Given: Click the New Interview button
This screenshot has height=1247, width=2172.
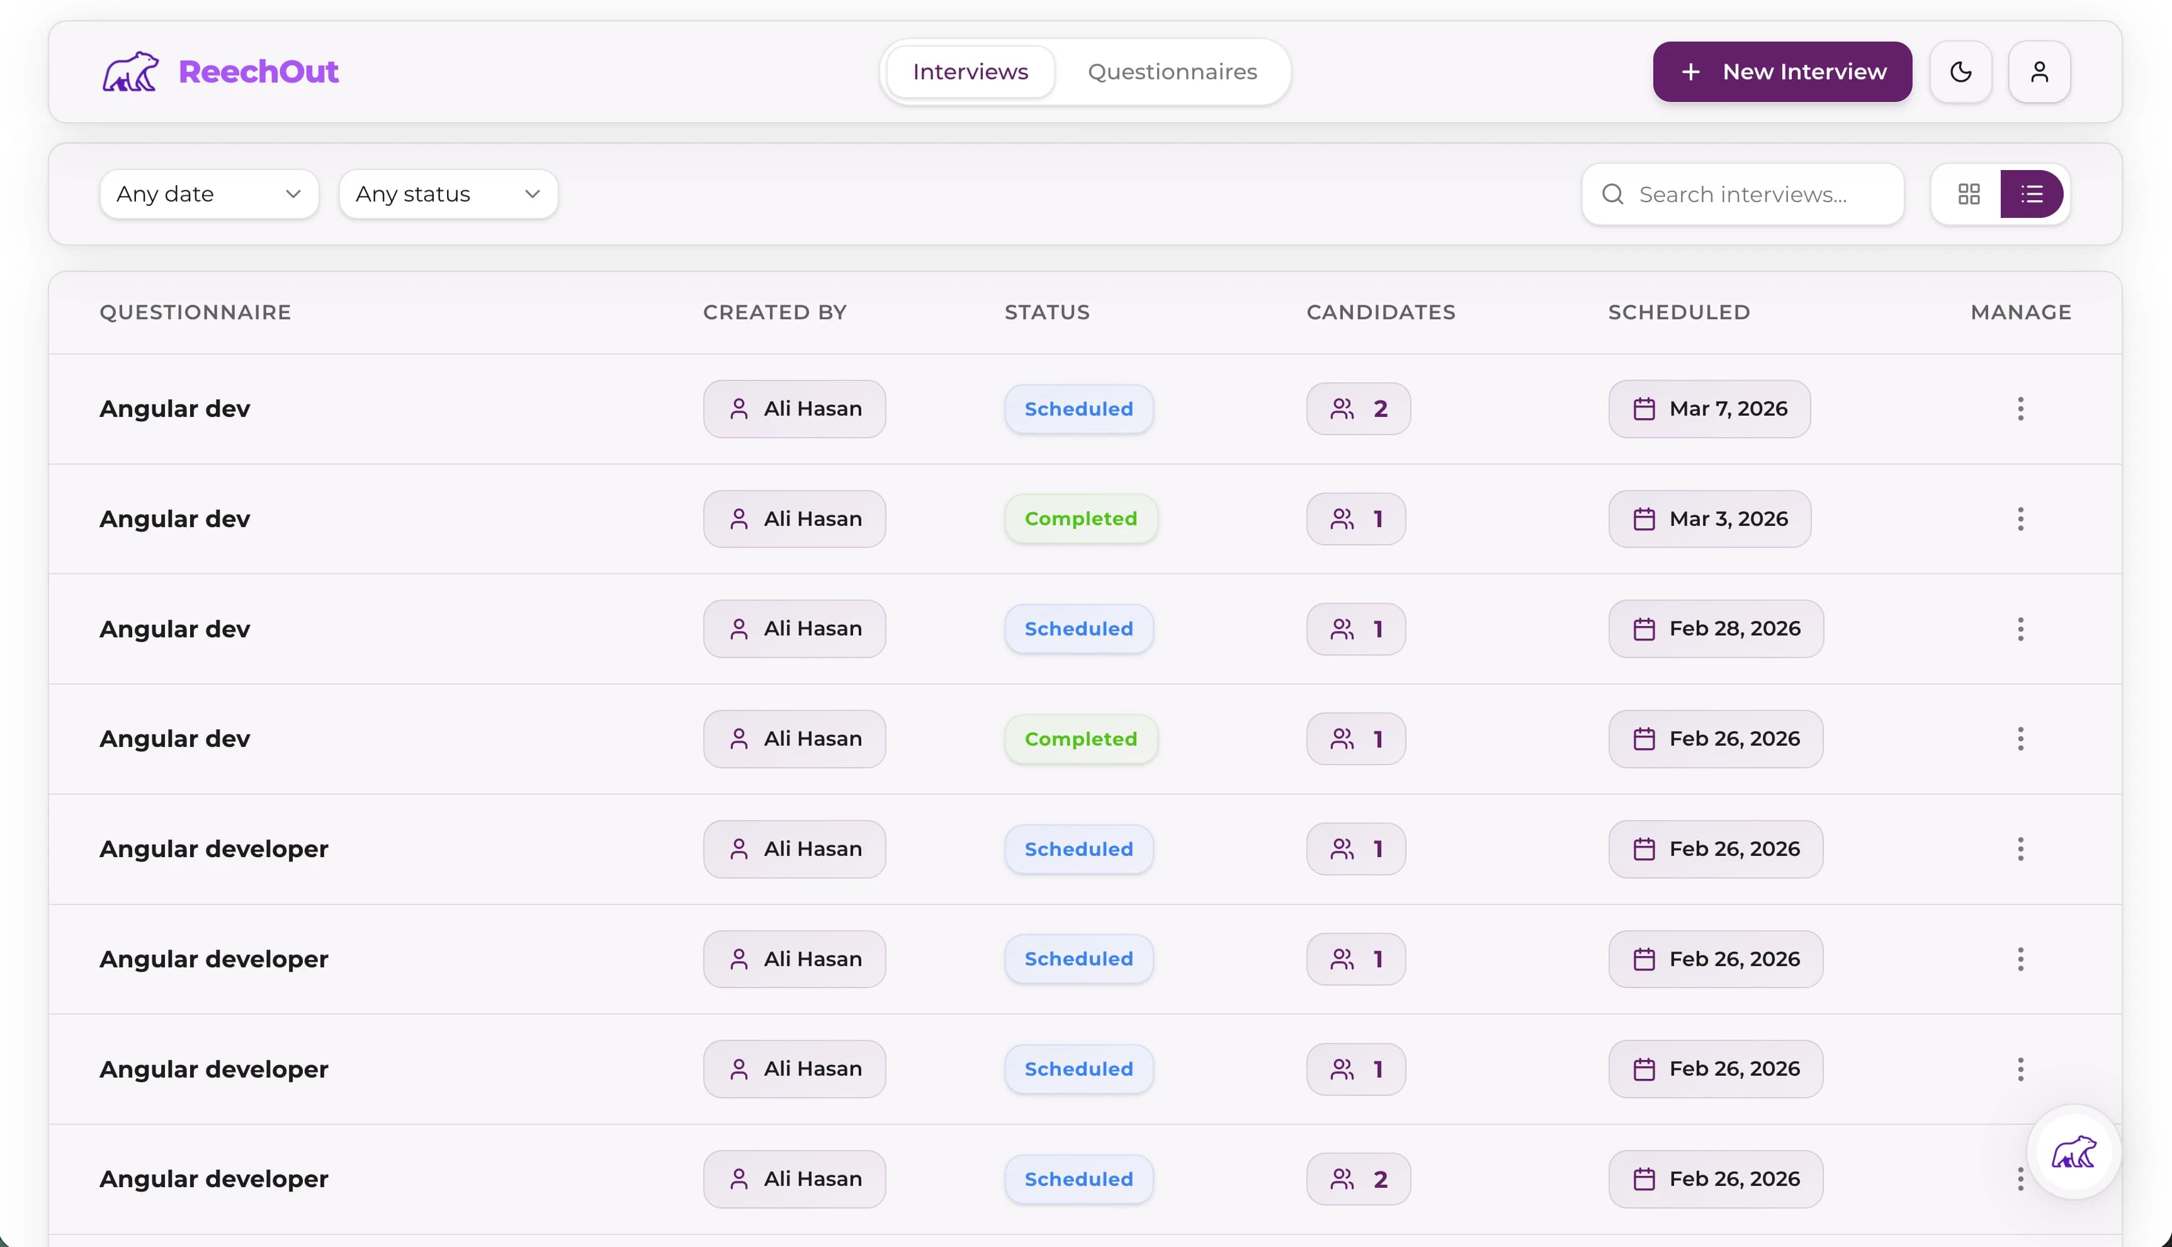Looking at the screenshot, I should pos(1782,71).
